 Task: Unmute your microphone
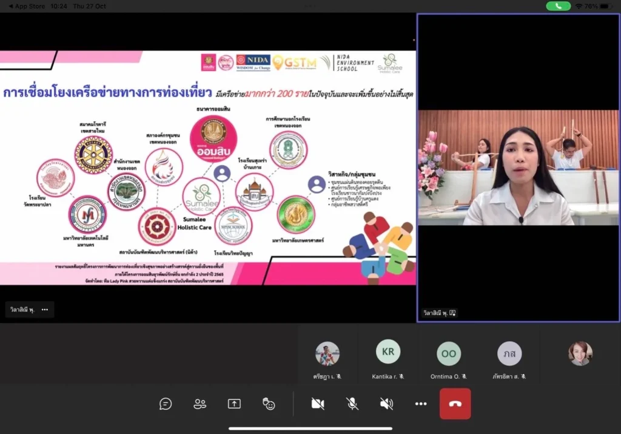352,404
